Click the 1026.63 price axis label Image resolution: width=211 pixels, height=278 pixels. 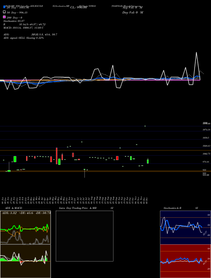click(206, 146)
